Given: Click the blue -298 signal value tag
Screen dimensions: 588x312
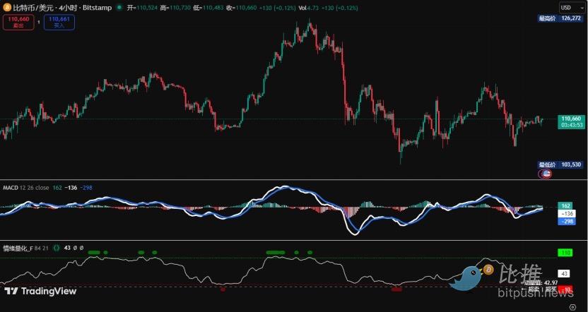Looking at the screenshot, I should [566, 221].
